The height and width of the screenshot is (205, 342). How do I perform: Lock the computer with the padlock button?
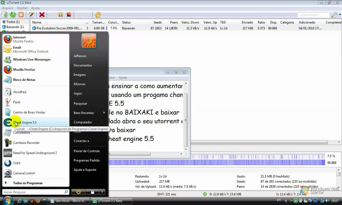[x=92, y=192]
